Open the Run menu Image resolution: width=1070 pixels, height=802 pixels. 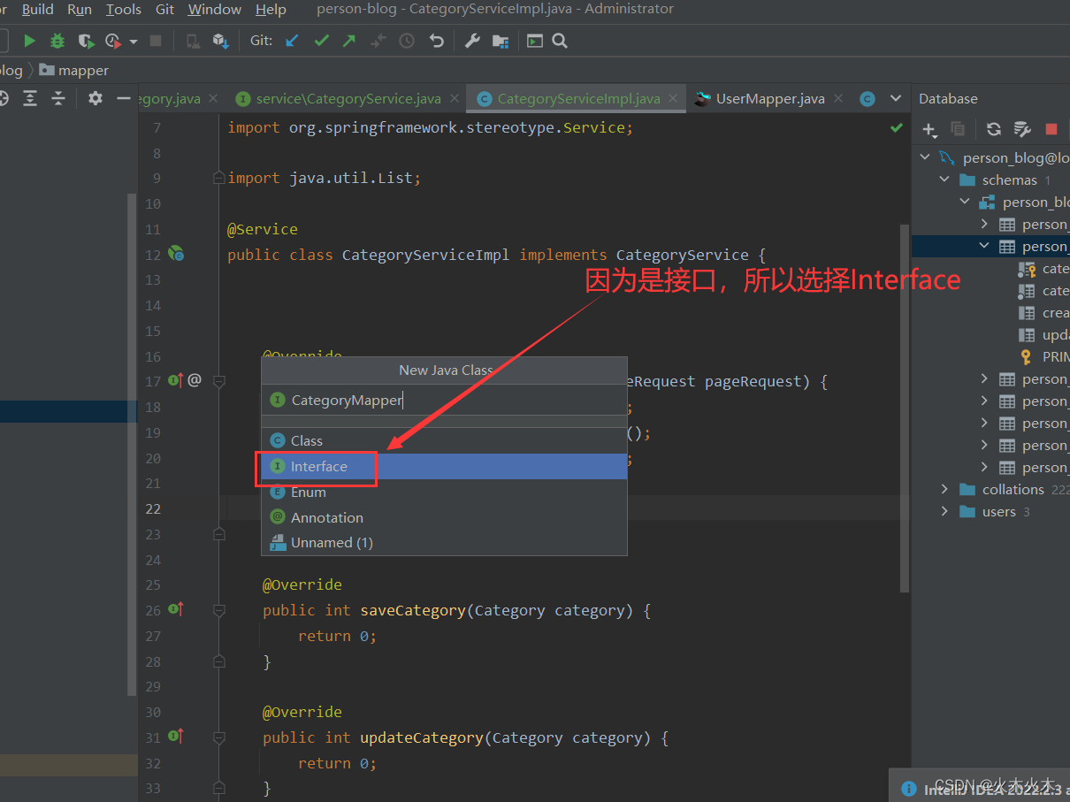(x=80, y=9)
